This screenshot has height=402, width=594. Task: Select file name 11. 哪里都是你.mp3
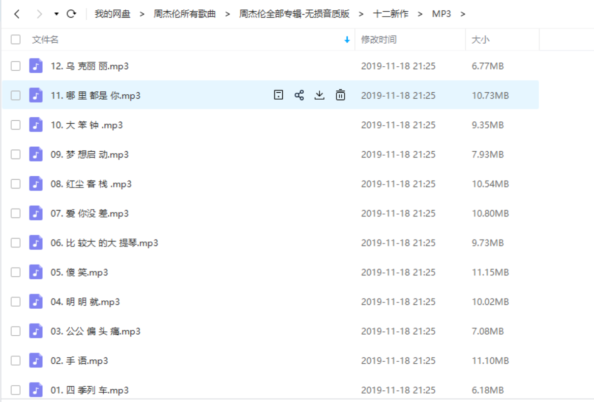pyautogui.click(x=95, y=96)
